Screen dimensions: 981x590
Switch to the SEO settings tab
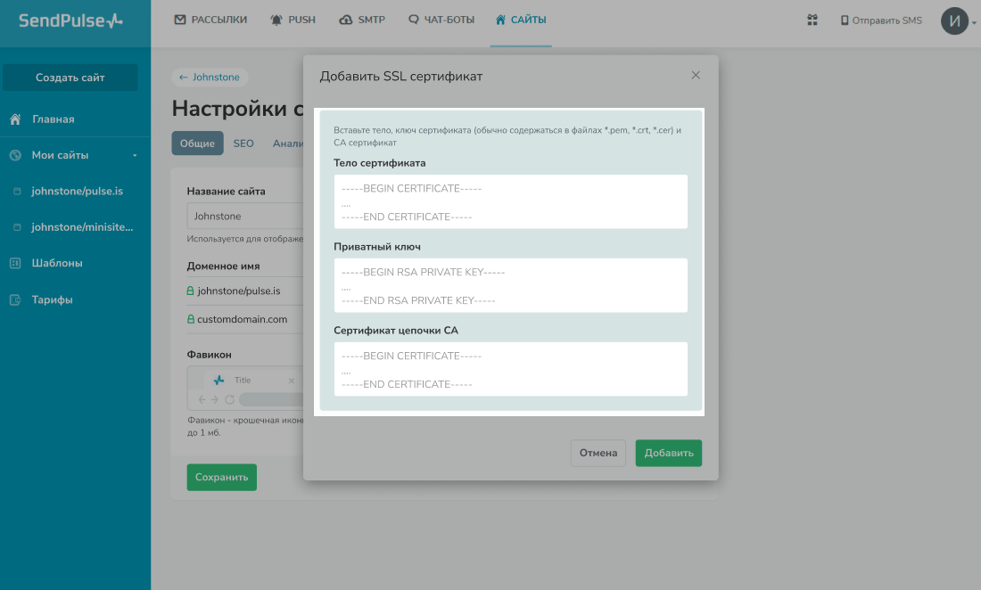243,143
